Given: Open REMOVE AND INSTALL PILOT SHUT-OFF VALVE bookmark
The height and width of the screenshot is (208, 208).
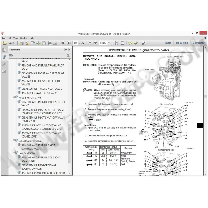Looking at the screenshot, I should (44, 104).
